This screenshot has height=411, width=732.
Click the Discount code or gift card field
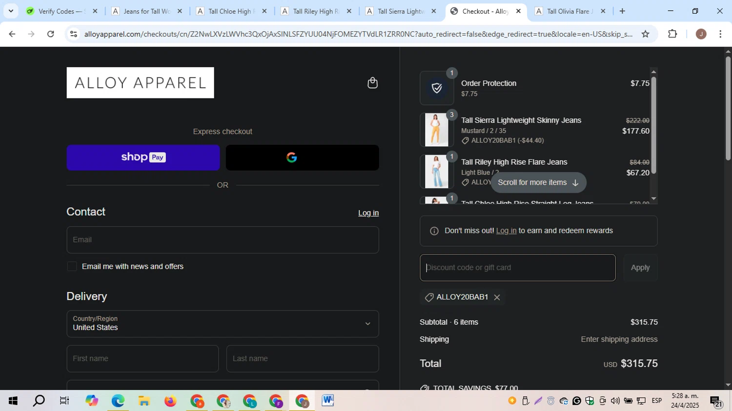(x=518, y=268)
